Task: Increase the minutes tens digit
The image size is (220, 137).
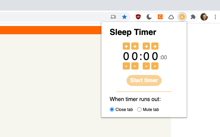Action: tap(146, 46)
